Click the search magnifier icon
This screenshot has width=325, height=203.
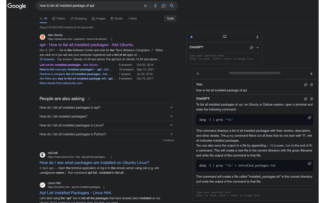point(172,6)
